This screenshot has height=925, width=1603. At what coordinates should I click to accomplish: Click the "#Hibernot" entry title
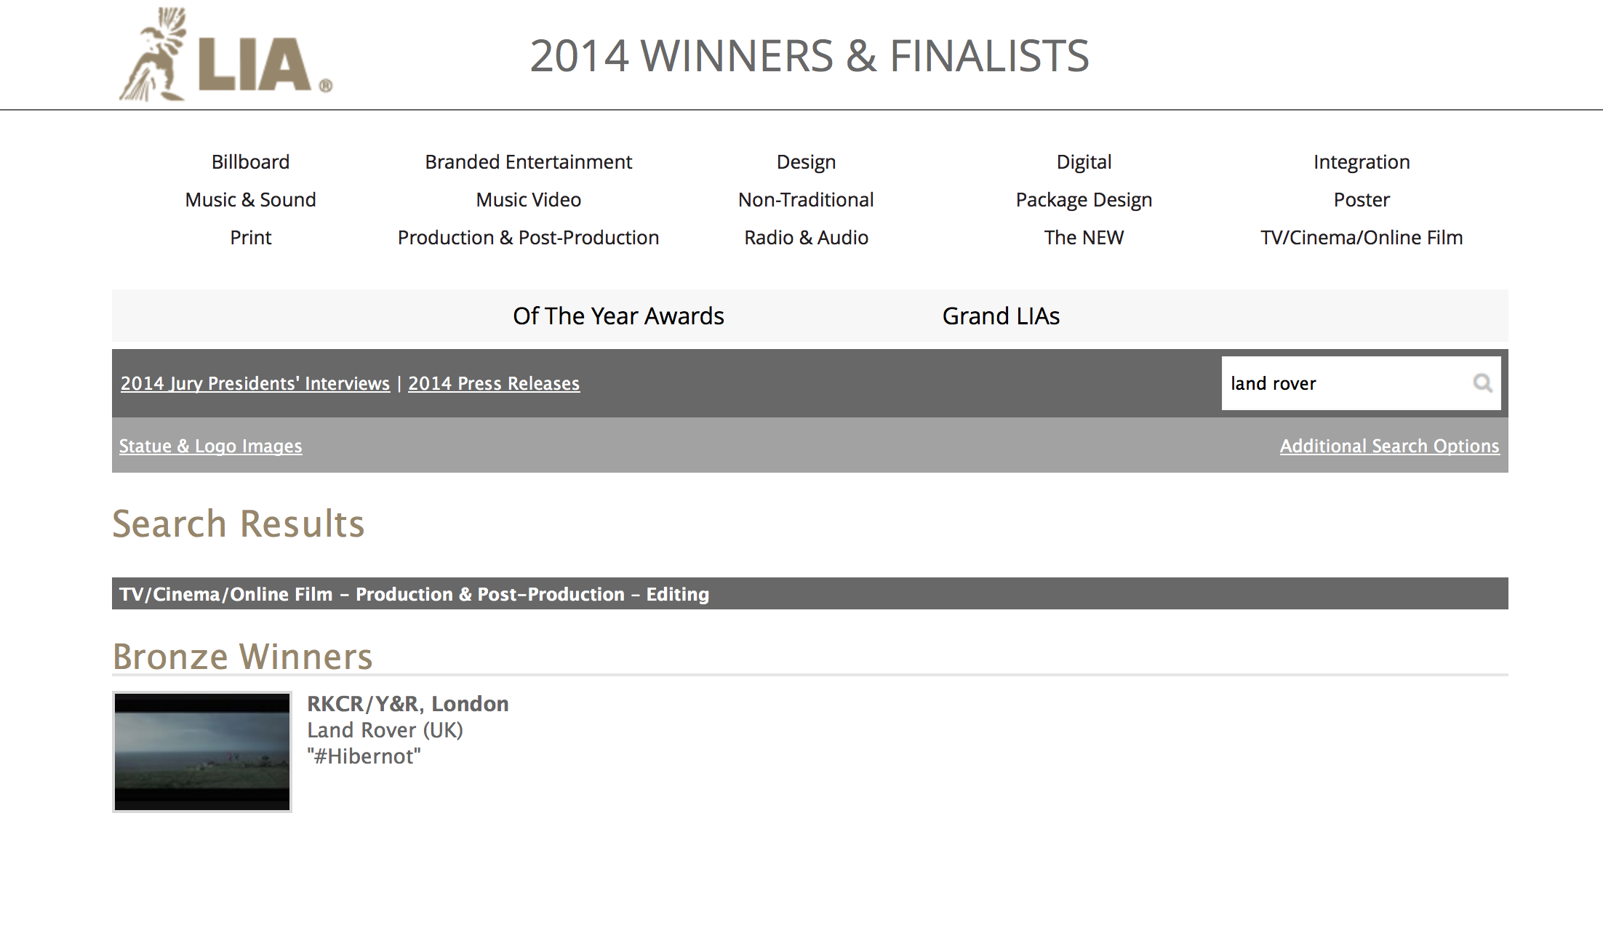[x=364, y=756]
